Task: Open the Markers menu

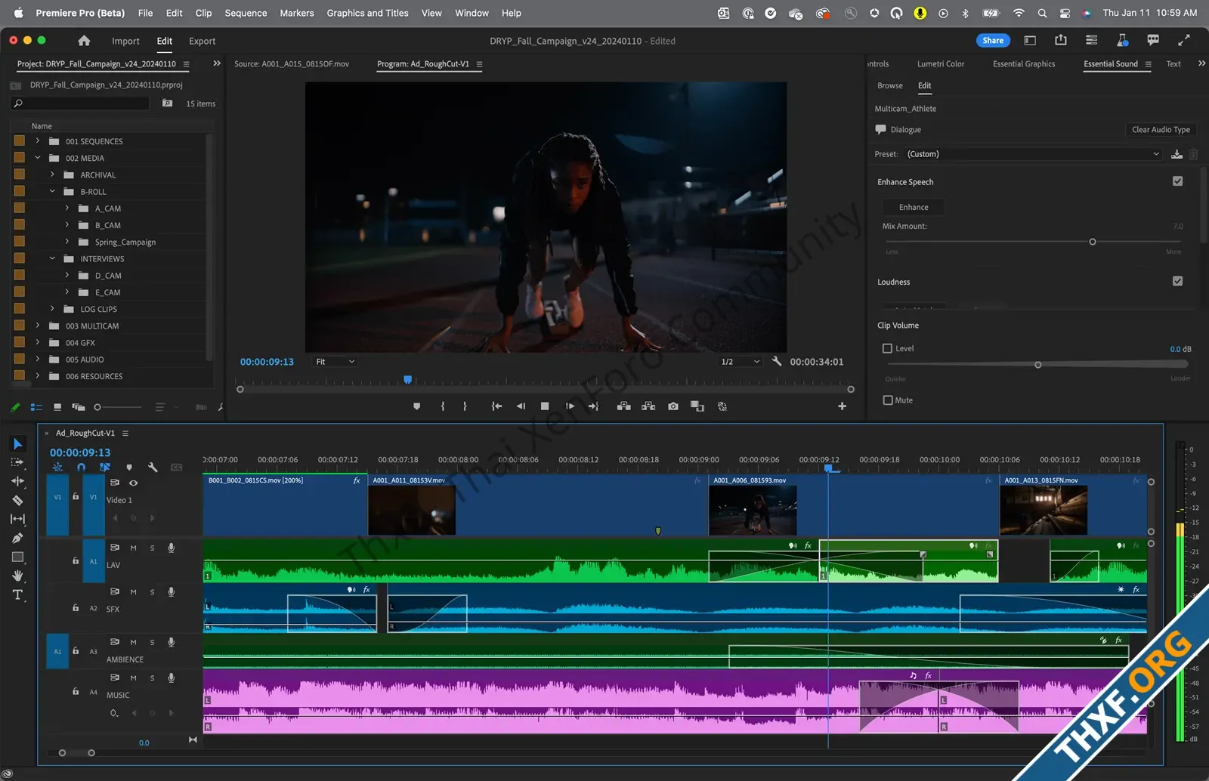Action: pos(297,13)
